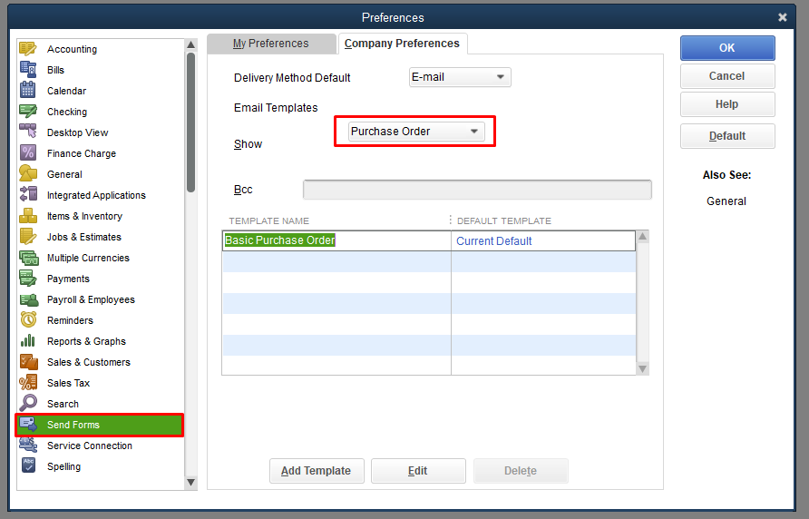The width and height of the screenshot is (809, 519).
Task: Click the Payroll & Employees icon
Action: pyautogui.click(x=28, y=299)
